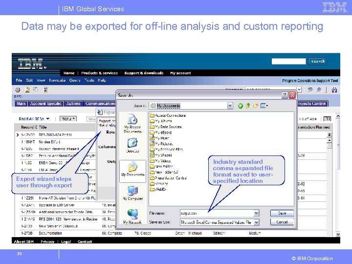Open the Edit menu

coord(29,80)
